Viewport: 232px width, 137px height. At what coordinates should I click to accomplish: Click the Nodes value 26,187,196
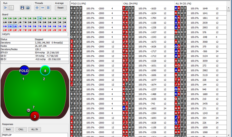41,46
